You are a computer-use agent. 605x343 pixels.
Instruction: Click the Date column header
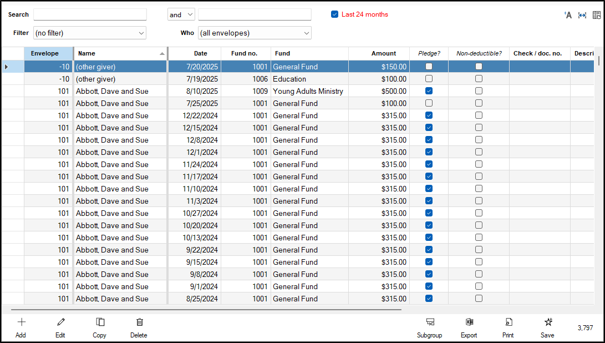[200, 53]
